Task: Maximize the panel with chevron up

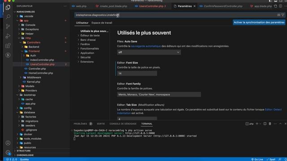Action: pyautogui.click(x=280, y=124)
